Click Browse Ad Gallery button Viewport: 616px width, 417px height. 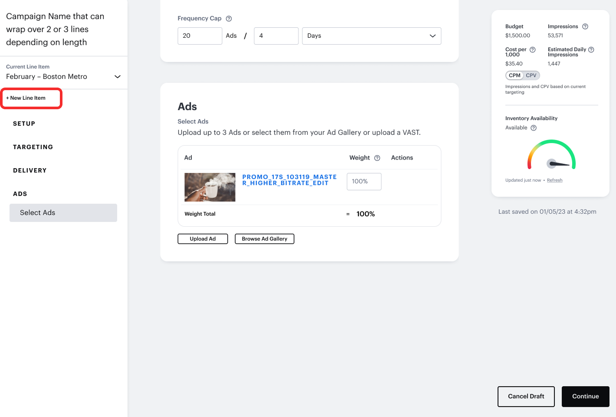click(x=265, y=239)
